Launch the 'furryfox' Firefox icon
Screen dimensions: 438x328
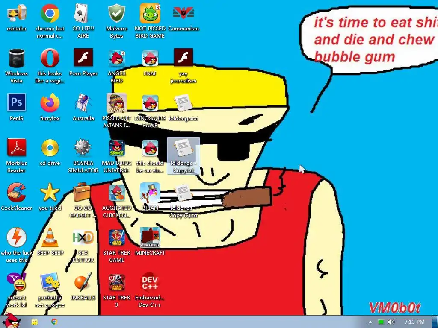coord(50,102)
